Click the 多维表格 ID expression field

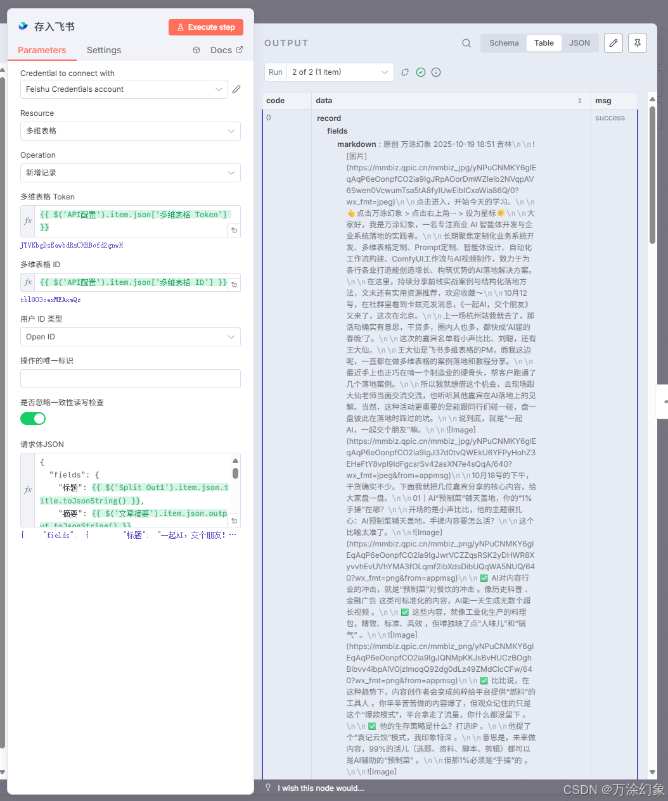[x=133, y=282]
